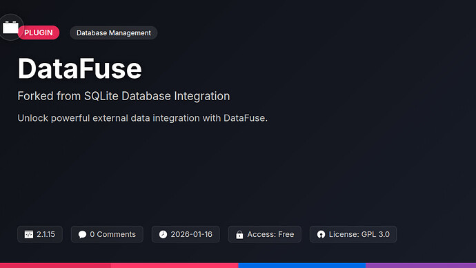Open the 0 Comments label
Viewport: 476px width, 268px height.
[113, 234]
